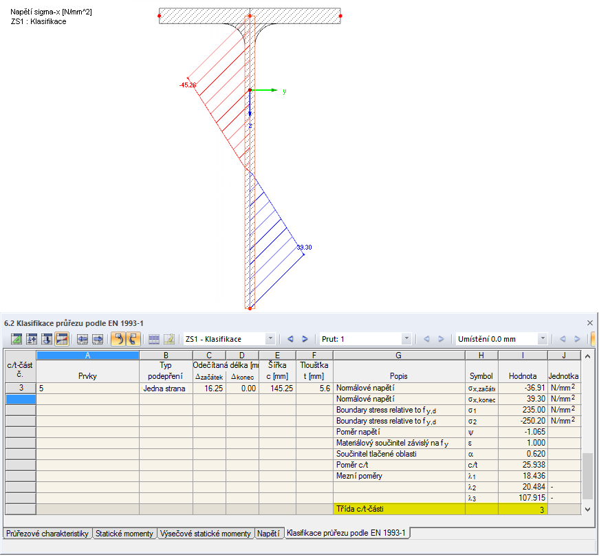Click the yellow 'Třída c/t-části' cell

(x=399, y=510)
